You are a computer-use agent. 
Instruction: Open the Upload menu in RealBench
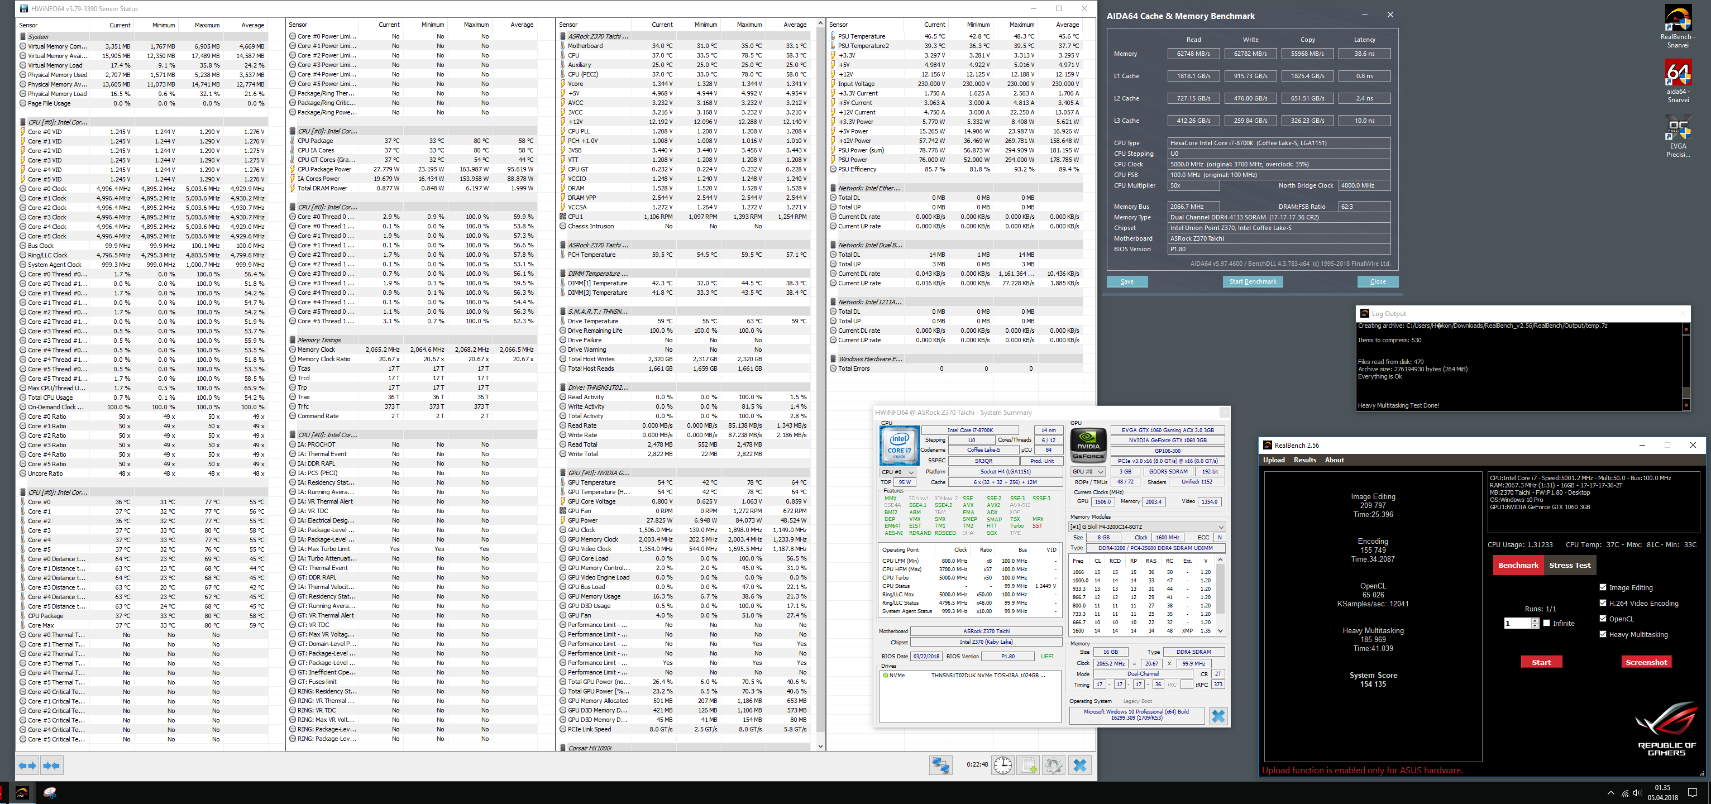[x=1273, y=460]
